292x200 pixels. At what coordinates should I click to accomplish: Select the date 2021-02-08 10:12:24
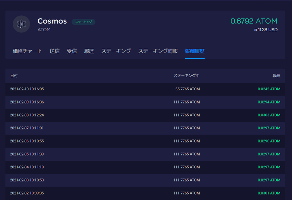coord(27,115)
